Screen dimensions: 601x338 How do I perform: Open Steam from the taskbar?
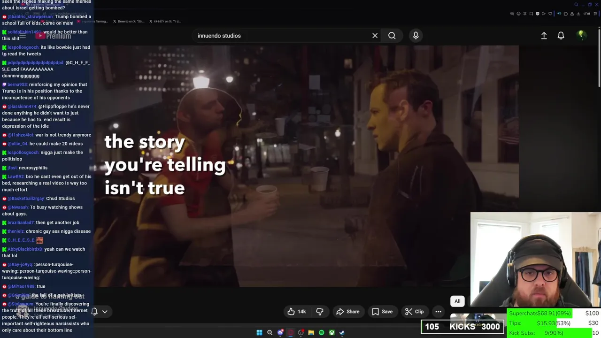coord(342,332)
